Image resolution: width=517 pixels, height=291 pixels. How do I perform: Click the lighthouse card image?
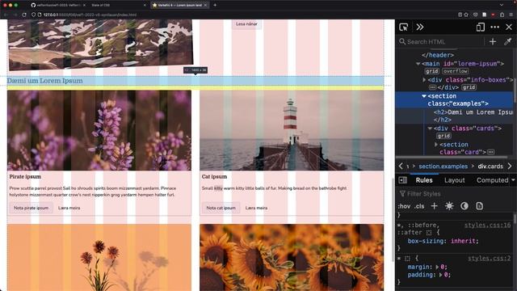coord(292,130)
